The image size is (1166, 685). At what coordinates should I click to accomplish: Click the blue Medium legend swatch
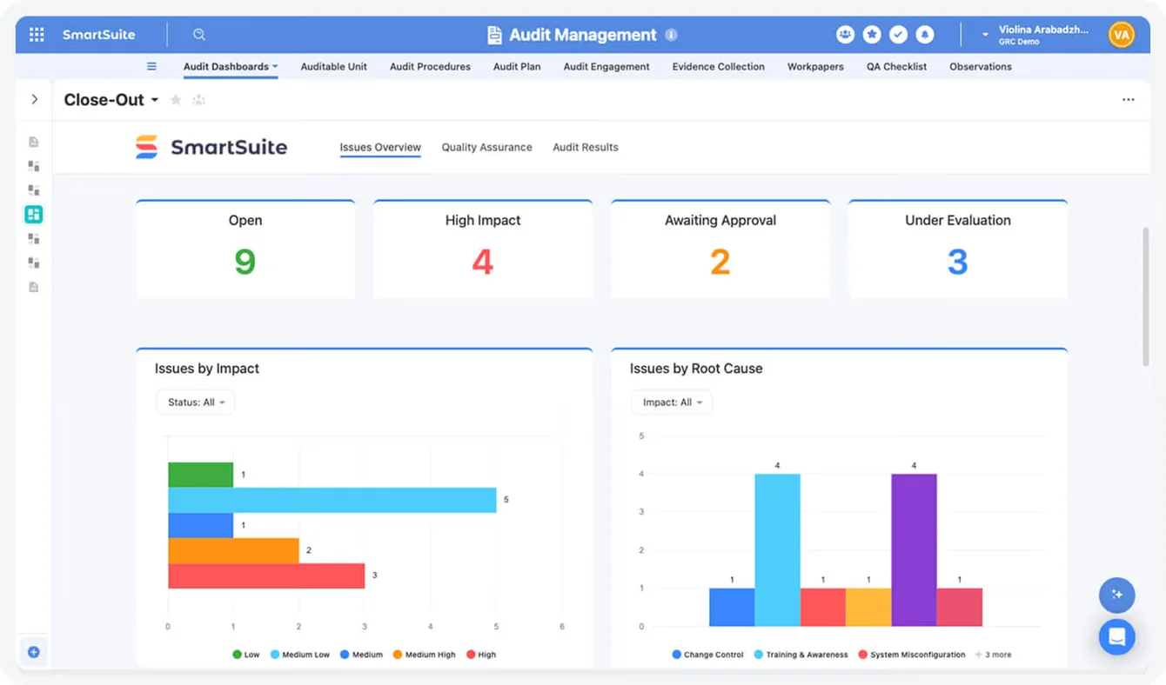click(345, 655)
